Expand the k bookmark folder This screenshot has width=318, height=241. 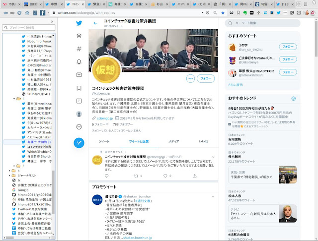(9, 171)
